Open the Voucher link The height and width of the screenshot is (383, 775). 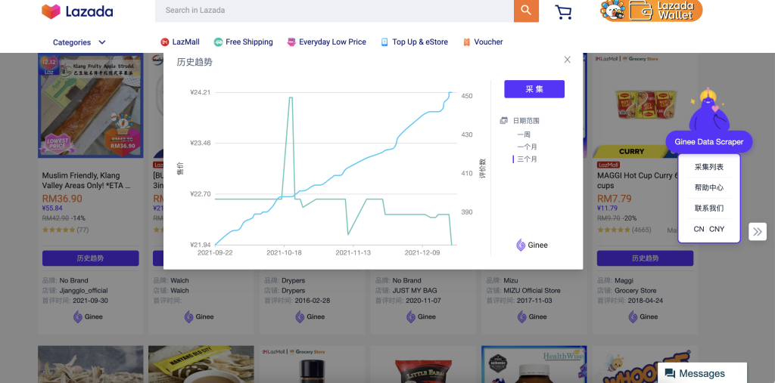(x=488, y=42)
